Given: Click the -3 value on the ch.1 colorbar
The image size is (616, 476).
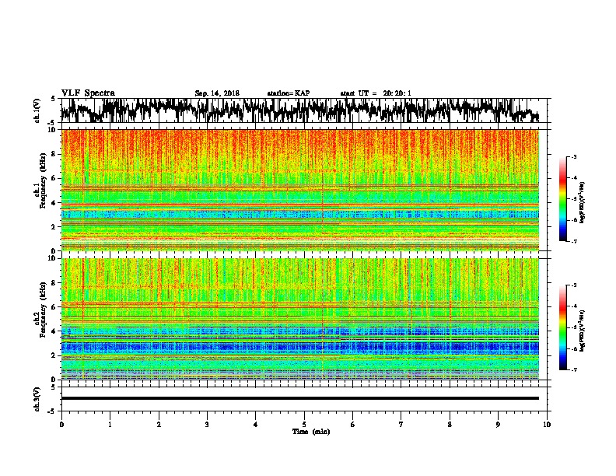Looking at the screenshot, I should 573,156.
